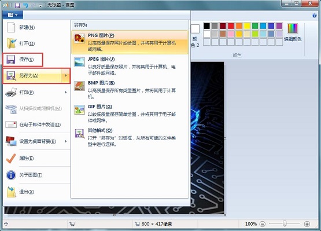Click the PNG picture format icon
The width and height of the screenshot is (321, 231).
tap(79, 39)
